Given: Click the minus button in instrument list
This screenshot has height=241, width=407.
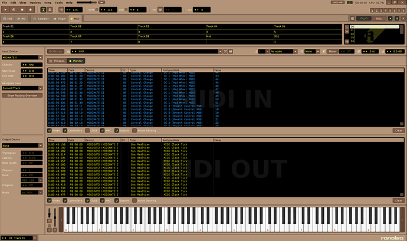Looking at the screenshot, I should click(347, 27).
